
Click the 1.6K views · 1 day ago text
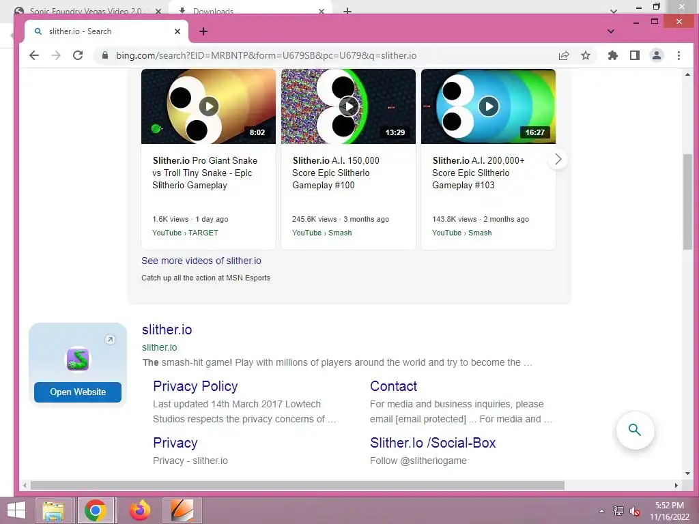coord(190,219)
